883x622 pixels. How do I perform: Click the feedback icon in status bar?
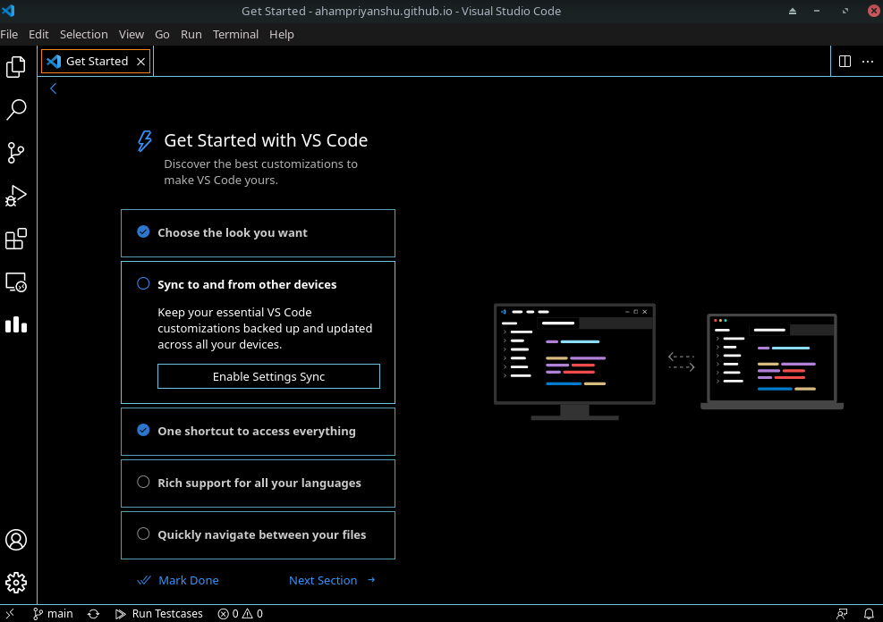coord(842,614)
